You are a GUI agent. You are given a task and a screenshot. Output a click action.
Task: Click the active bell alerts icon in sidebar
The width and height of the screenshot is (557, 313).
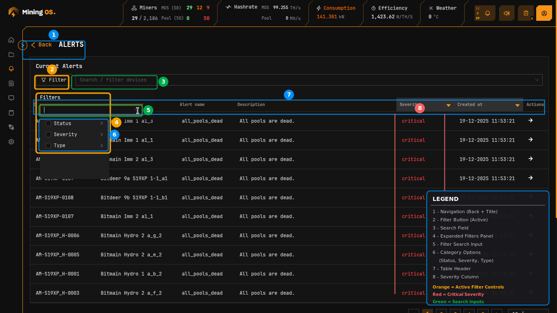coord(11,68)
